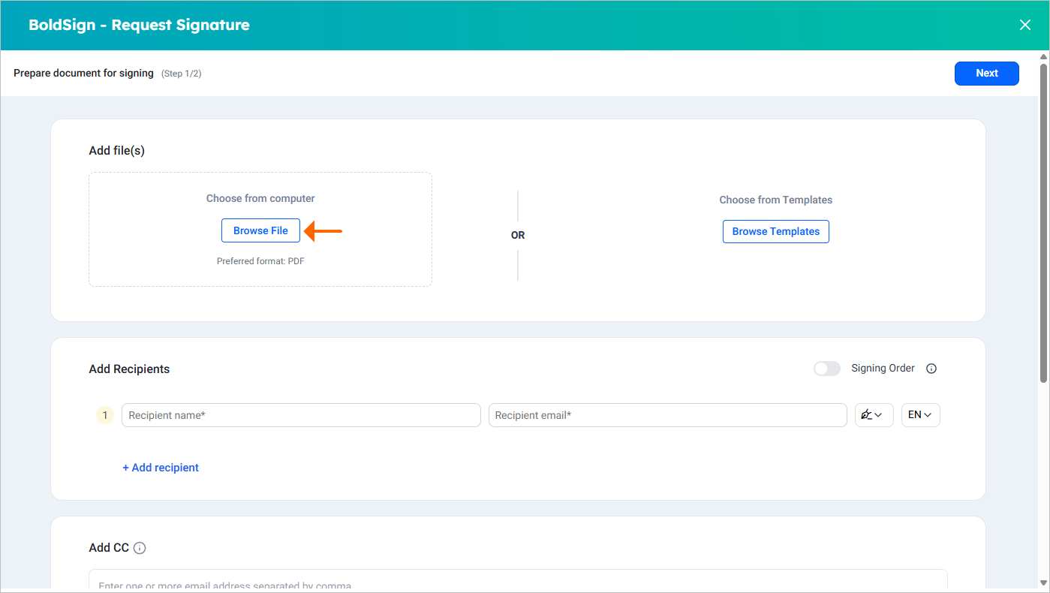The image size is (1050, 593).
Task: Open Browse Templates
Action: [x=775, y=231]
